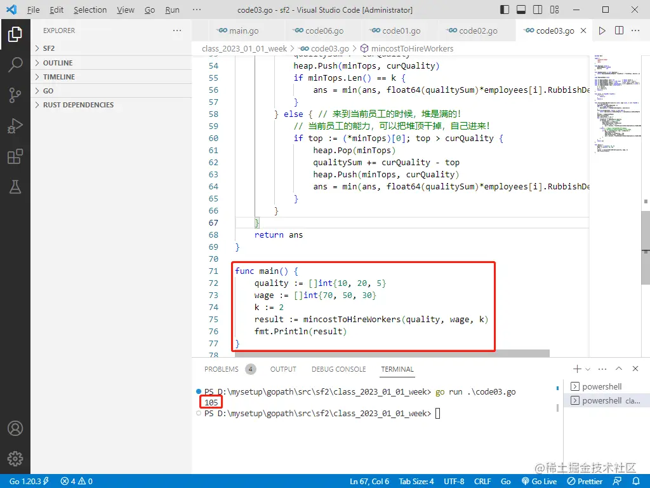This screenshot has height=488, width=650.
Task: Expand the OUTLINE section
Action: [x=111, y=63]
